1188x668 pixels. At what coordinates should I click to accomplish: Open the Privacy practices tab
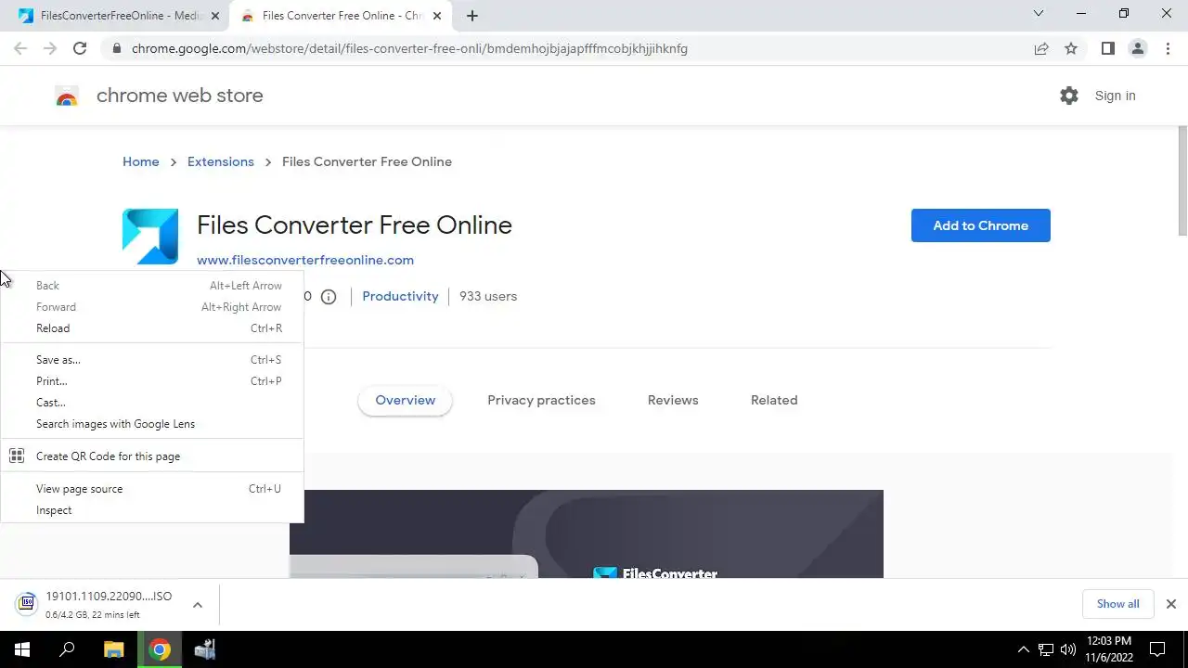pos(541,401)
